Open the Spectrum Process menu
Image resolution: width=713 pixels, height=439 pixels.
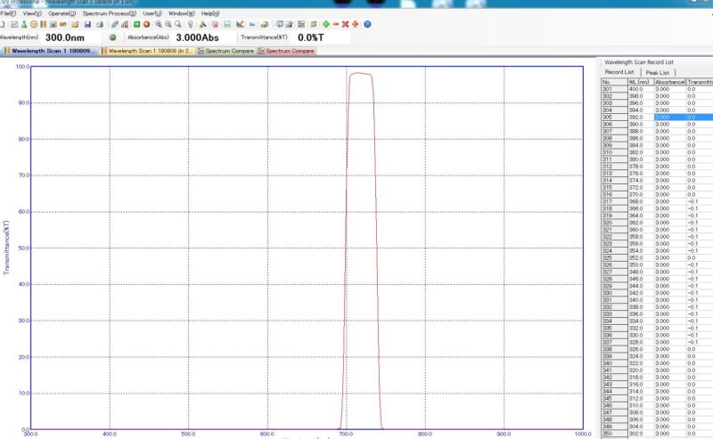(x=109, y=13)
